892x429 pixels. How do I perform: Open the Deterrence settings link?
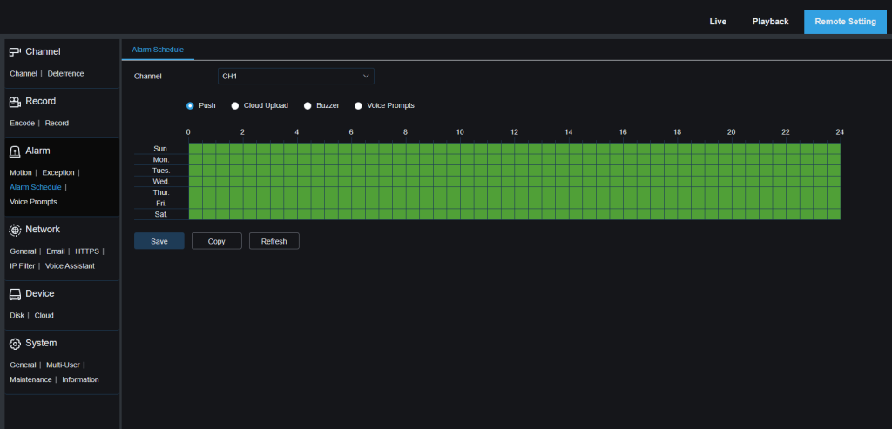point(65,73)
